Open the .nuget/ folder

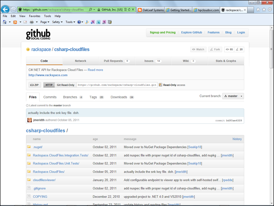coord(38,147)
